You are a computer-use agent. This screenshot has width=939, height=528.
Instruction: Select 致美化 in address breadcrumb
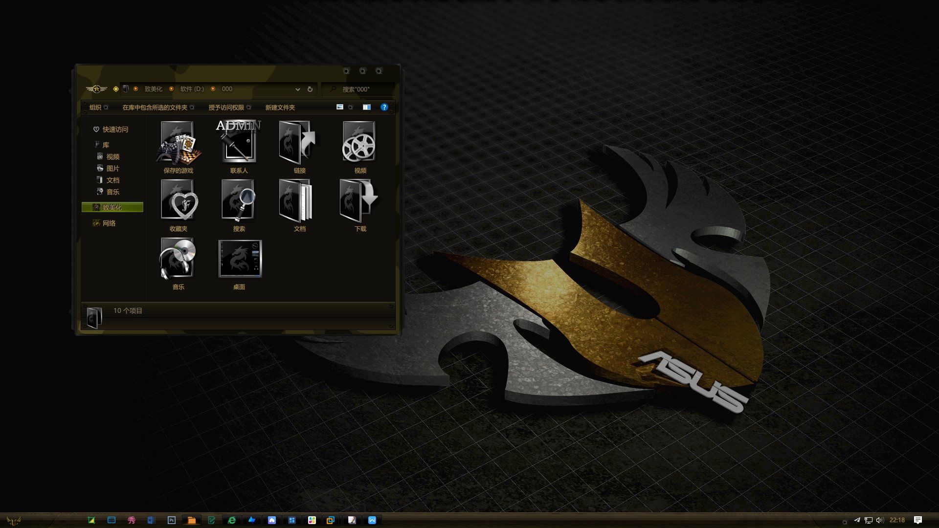coord(153,89)
